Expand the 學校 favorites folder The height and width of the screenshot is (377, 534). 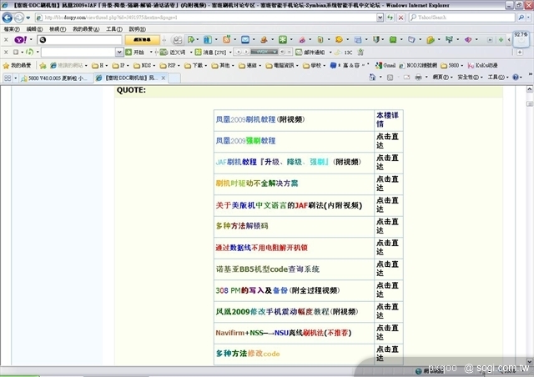coord(314,65)
